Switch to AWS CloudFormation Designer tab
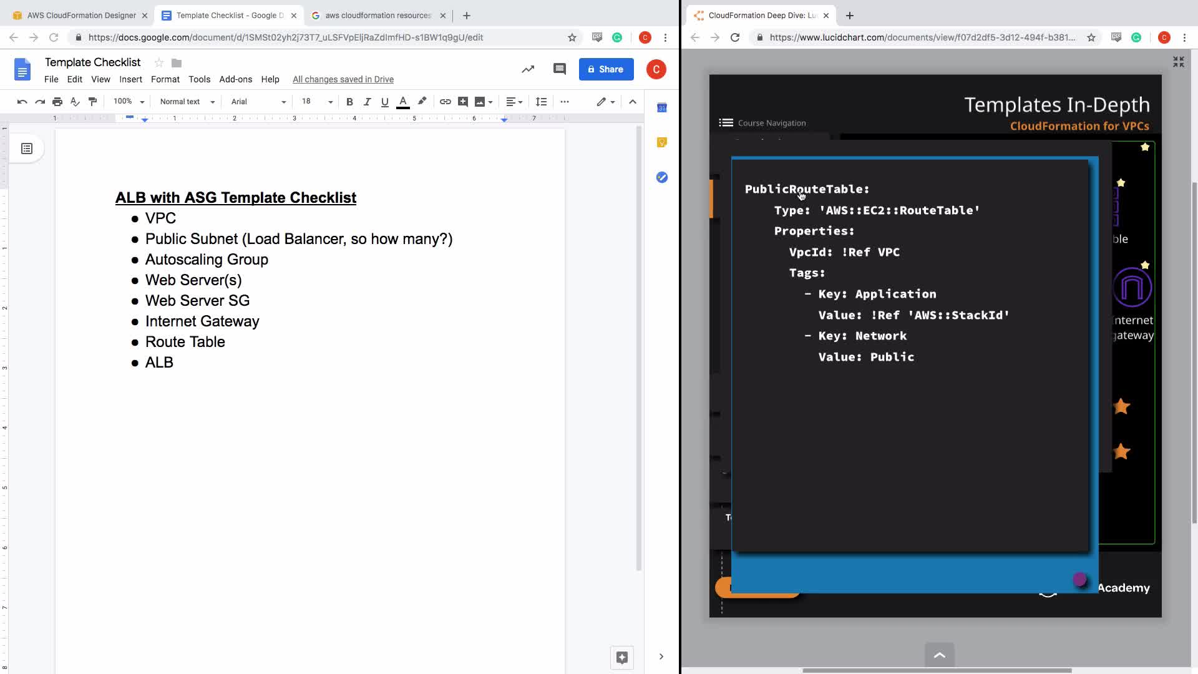1198x674 pixels. pos(81,15)
